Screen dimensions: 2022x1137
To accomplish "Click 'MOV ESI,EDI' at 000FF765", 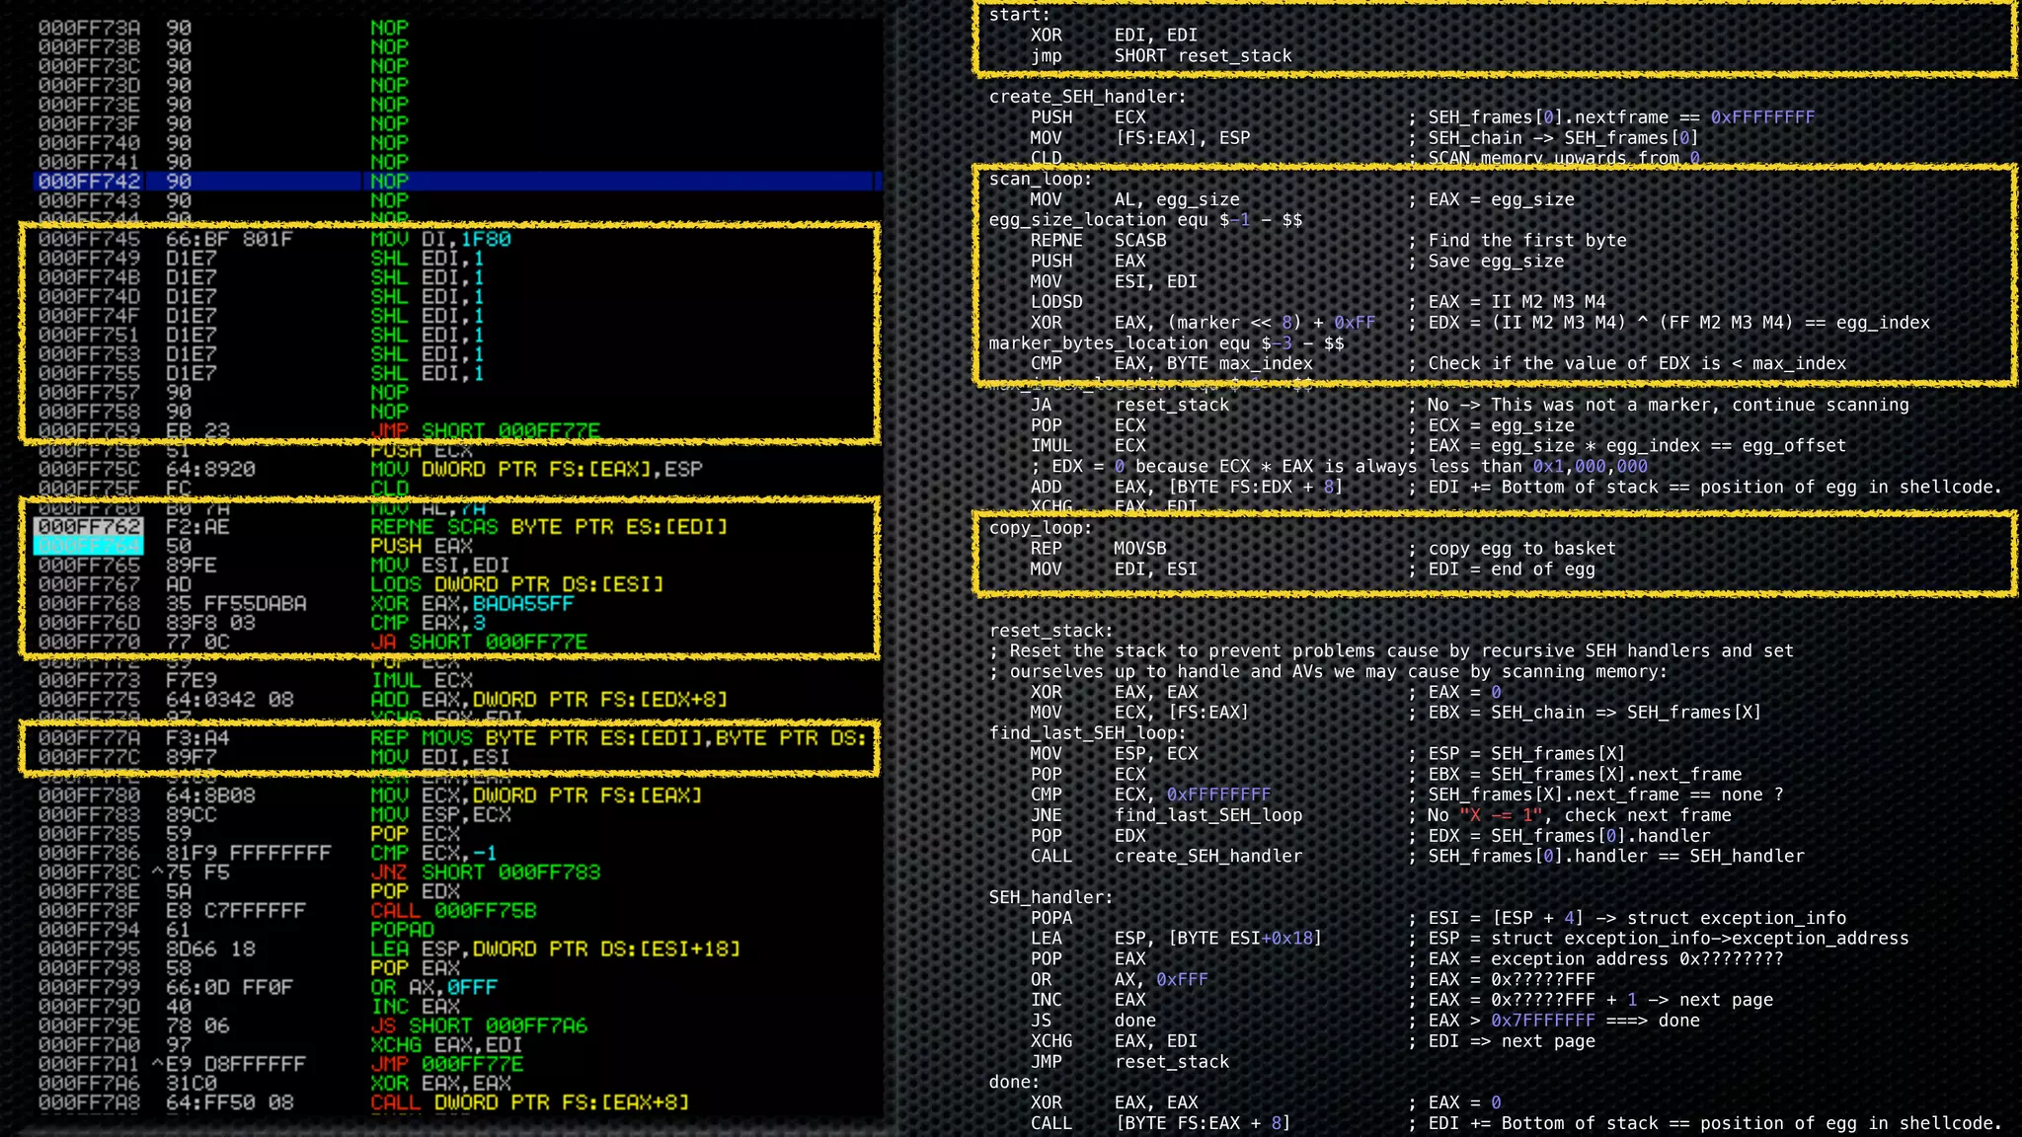I will pos(440,566).
